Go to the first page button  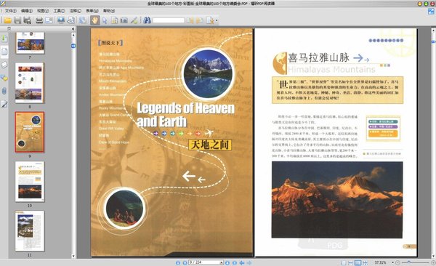178,262
